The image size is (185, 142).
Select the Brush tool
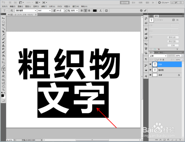(3, 42)
